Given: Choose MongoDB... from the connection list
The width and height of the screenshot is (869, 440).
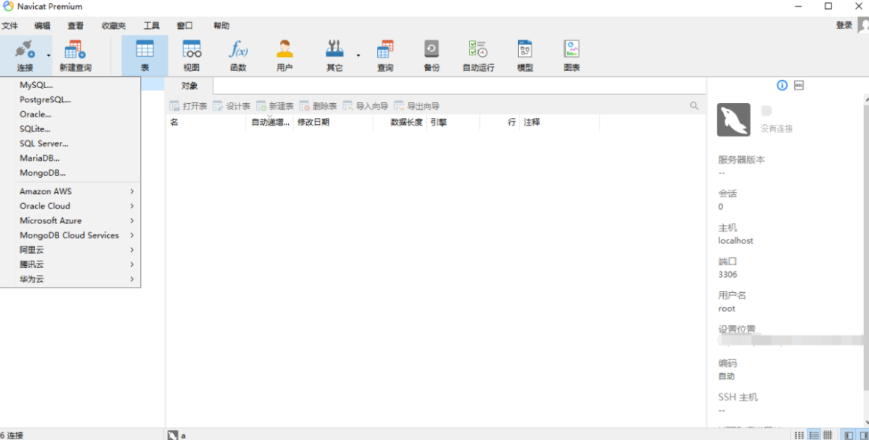Looking at the screenshot, I should tap(70, 173).
